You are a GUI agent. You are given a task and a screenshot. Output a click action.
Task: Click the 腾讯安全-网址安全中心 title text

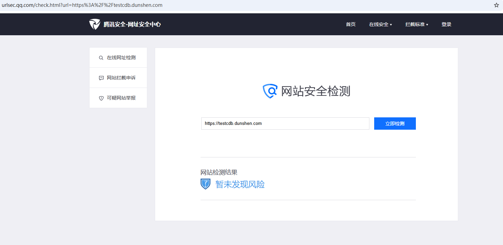coord(132,24)
